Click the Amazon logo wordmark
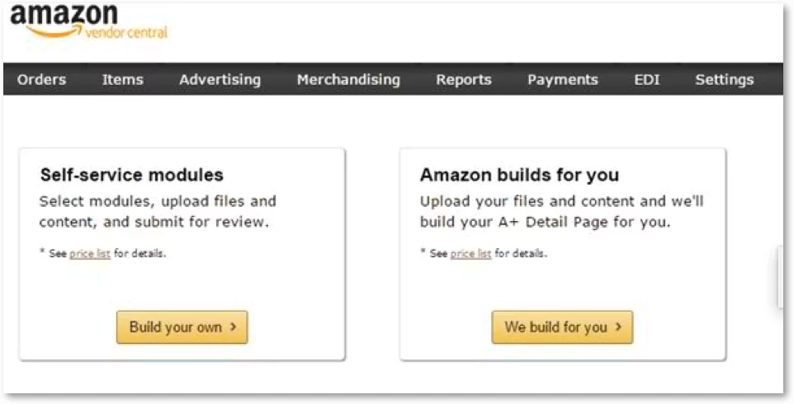 (x=64, y=16)
